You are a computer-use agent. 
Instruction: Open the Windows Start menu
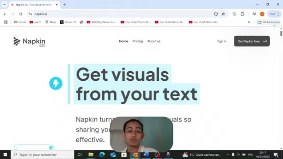click(5, 154)
